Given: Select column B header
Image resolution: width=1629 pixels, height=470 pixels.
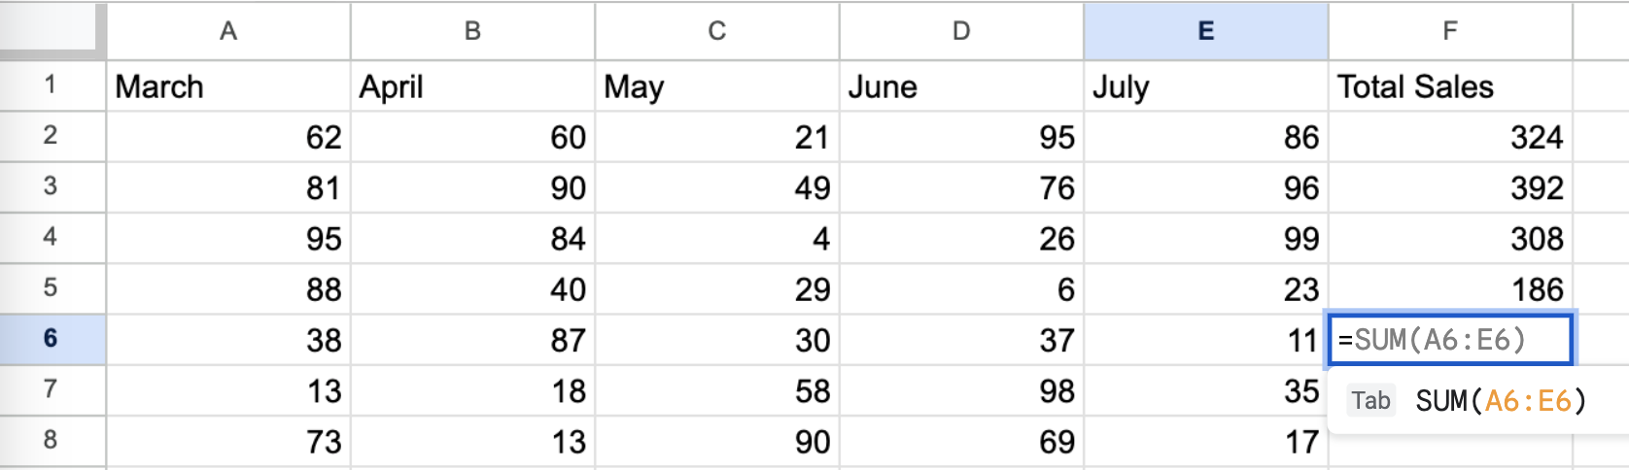Looking at the screenshot, I should click(472, 31).
